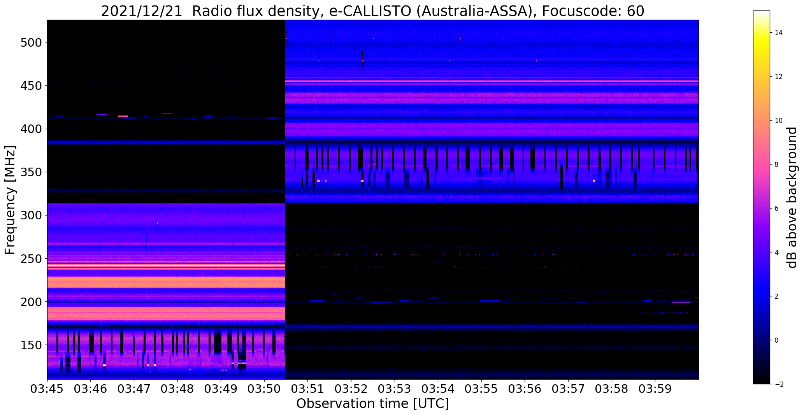
Task: Click the 500 MHz frequency tick label
Action: [31, 42]
